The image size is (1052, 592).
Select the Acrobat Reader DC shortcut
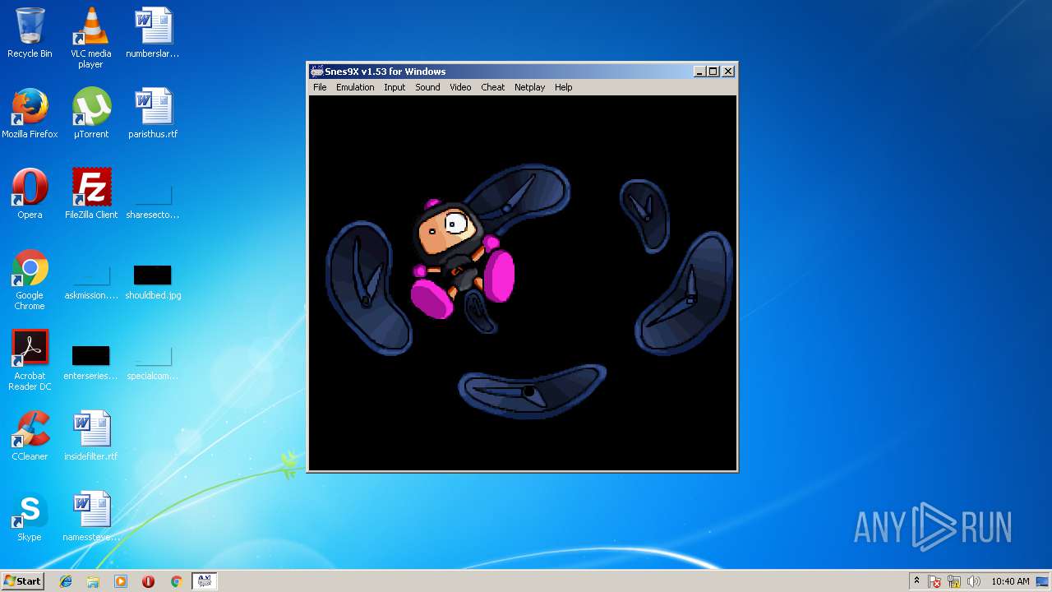[x=30, y=360]
